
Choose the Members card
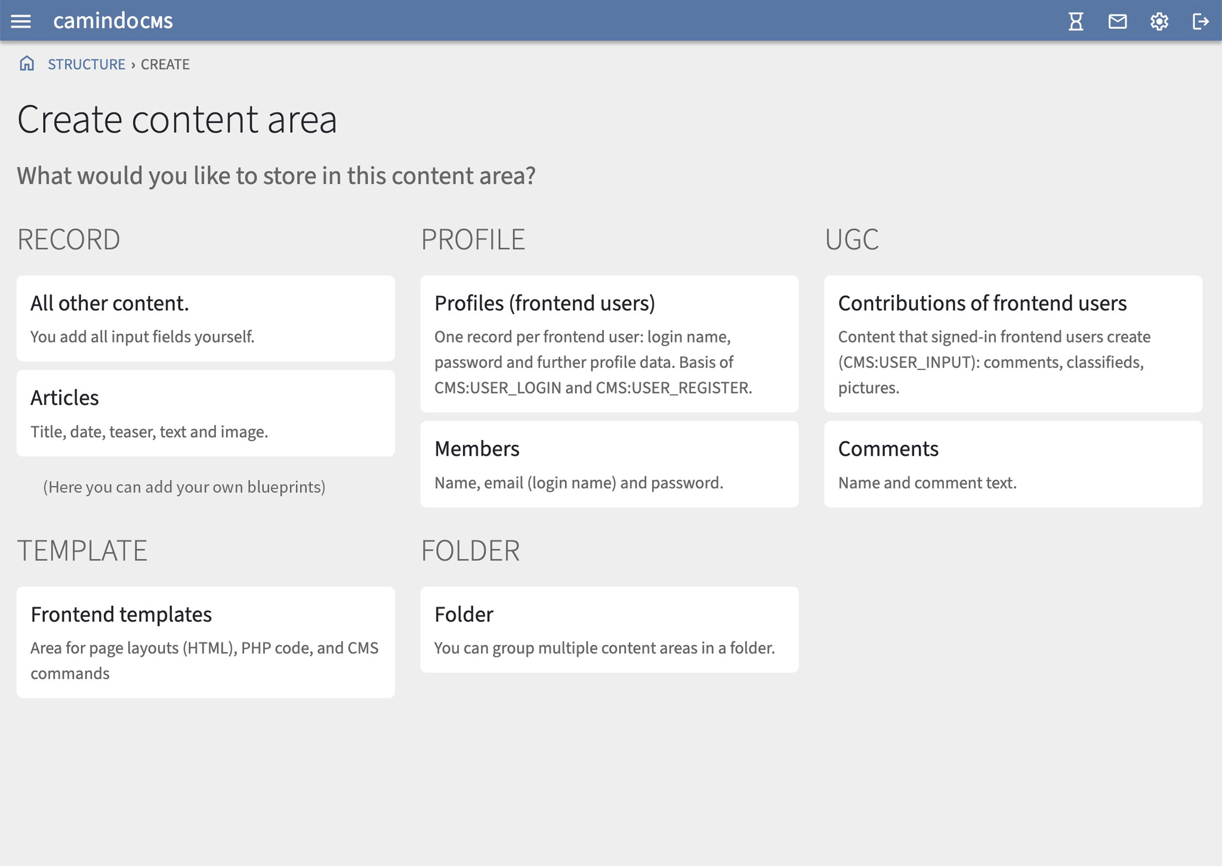coord(609,465)
